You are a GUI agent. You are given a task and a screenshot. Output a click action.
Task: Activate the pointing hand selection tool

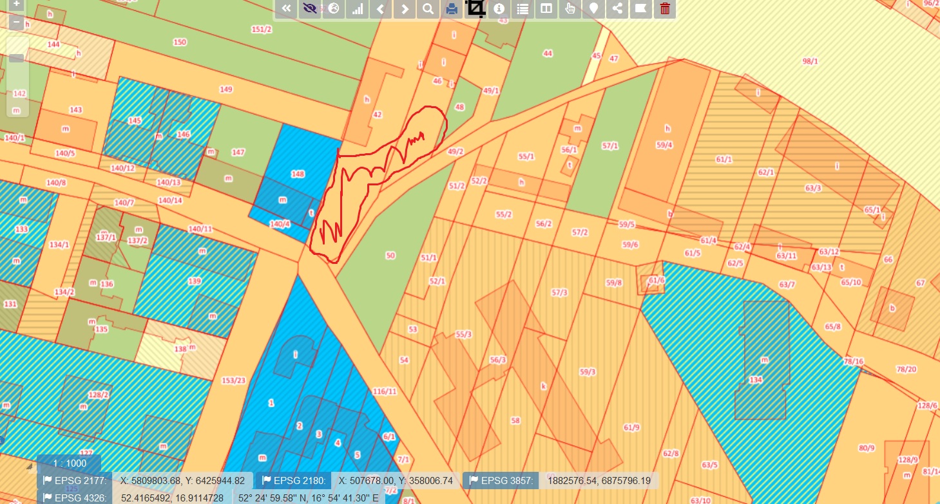570,8
